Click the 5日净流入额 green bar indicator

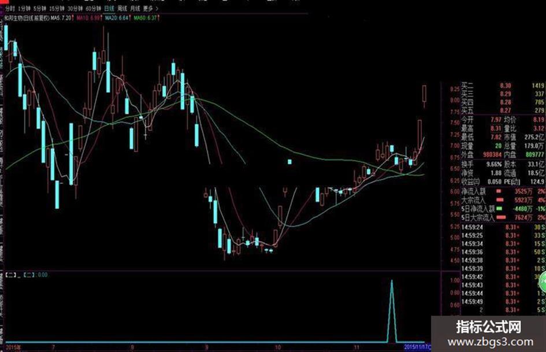point(499,209)
